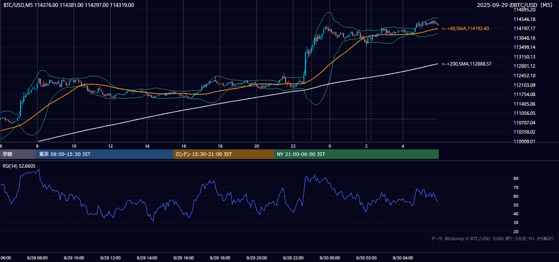Screen dimensions: 559x262
Task: Click price axis value 113499.14
Action: coord(525,47)
